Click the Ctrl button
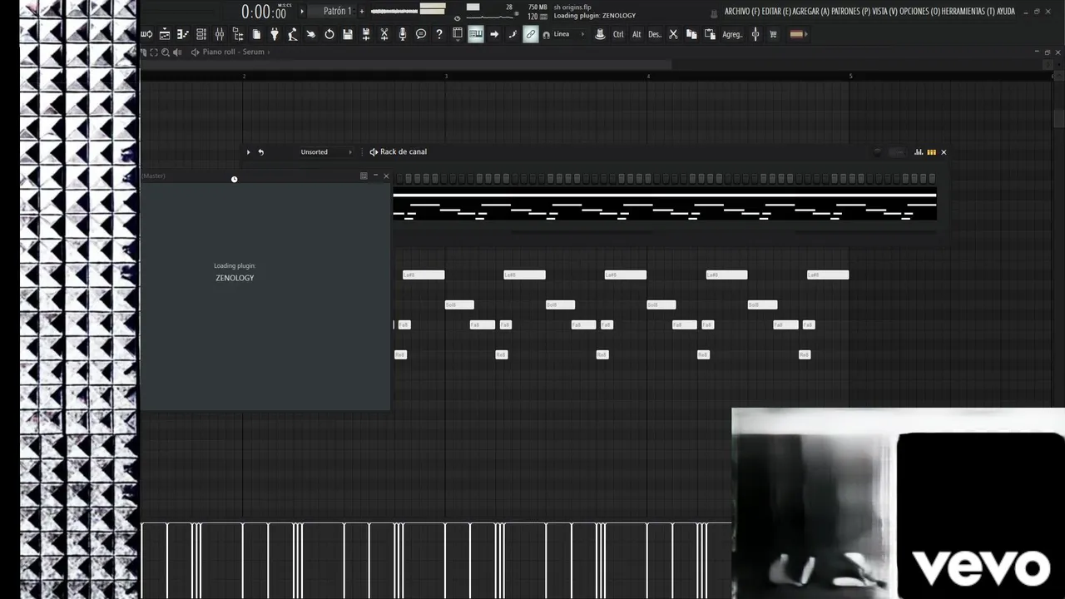1065x599 pixels. coord(618,34)
